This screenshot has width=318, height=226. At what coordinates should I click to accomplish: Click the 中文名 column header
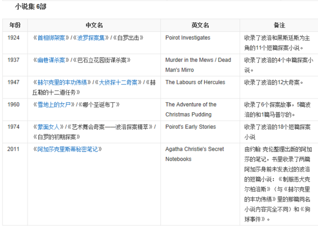[x=94, y=25]
